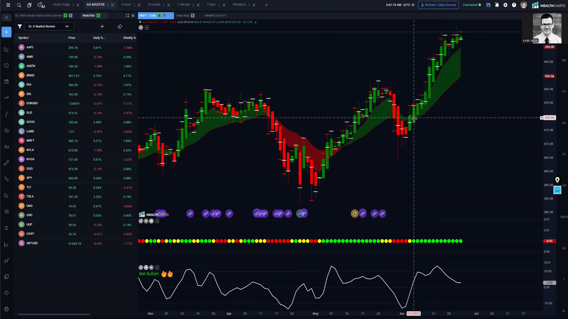Switch to the 4 Hour workspace tab
Viewport: 568px width, 319px height.
[x=126, y=5]
